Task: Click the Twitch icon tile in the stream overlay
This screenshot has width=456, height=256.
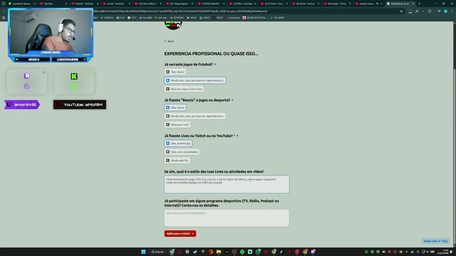Action: [27, 81]
